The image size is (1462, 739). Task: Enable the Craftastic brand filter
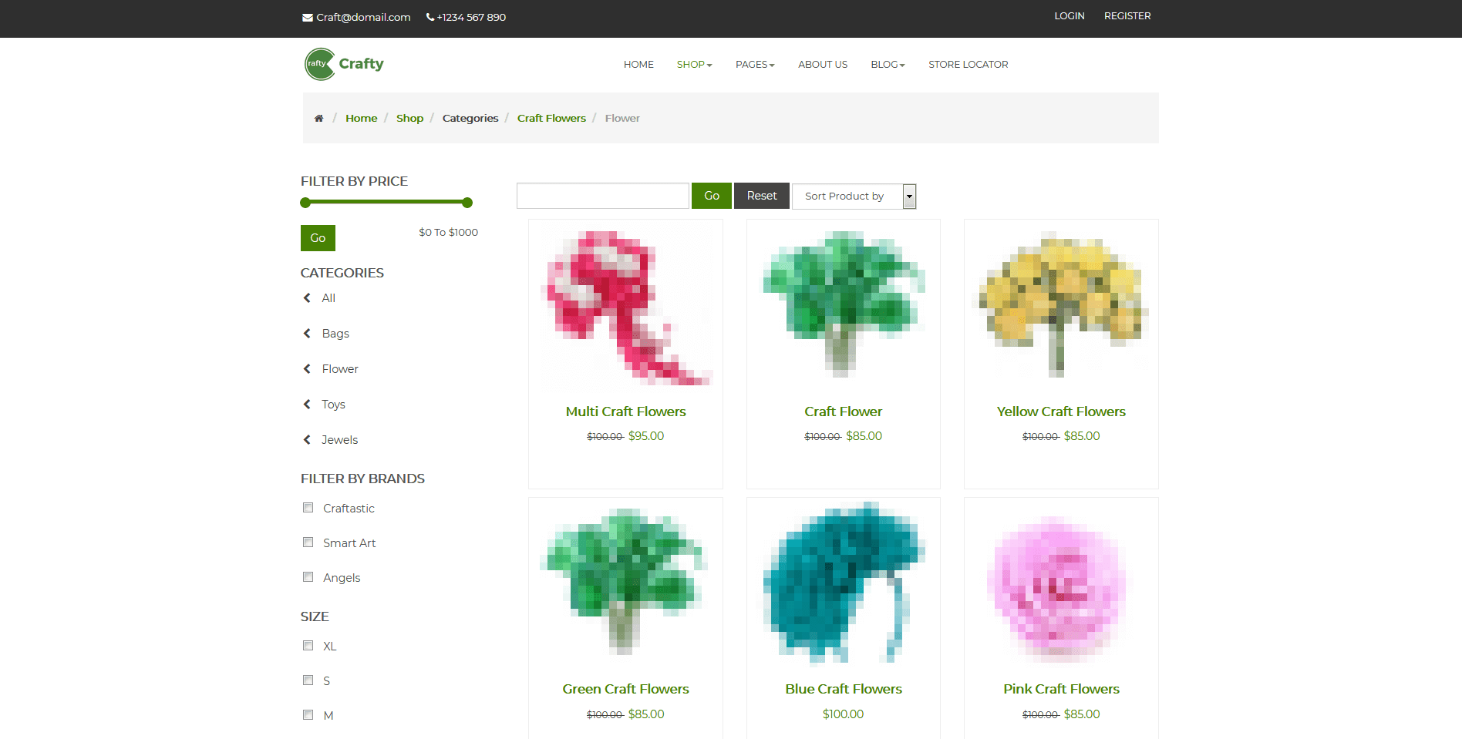click(x=308, y=507)
